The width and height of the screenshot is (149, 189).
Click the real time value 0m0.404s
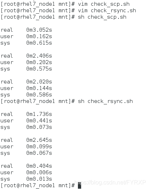(39, 166)
